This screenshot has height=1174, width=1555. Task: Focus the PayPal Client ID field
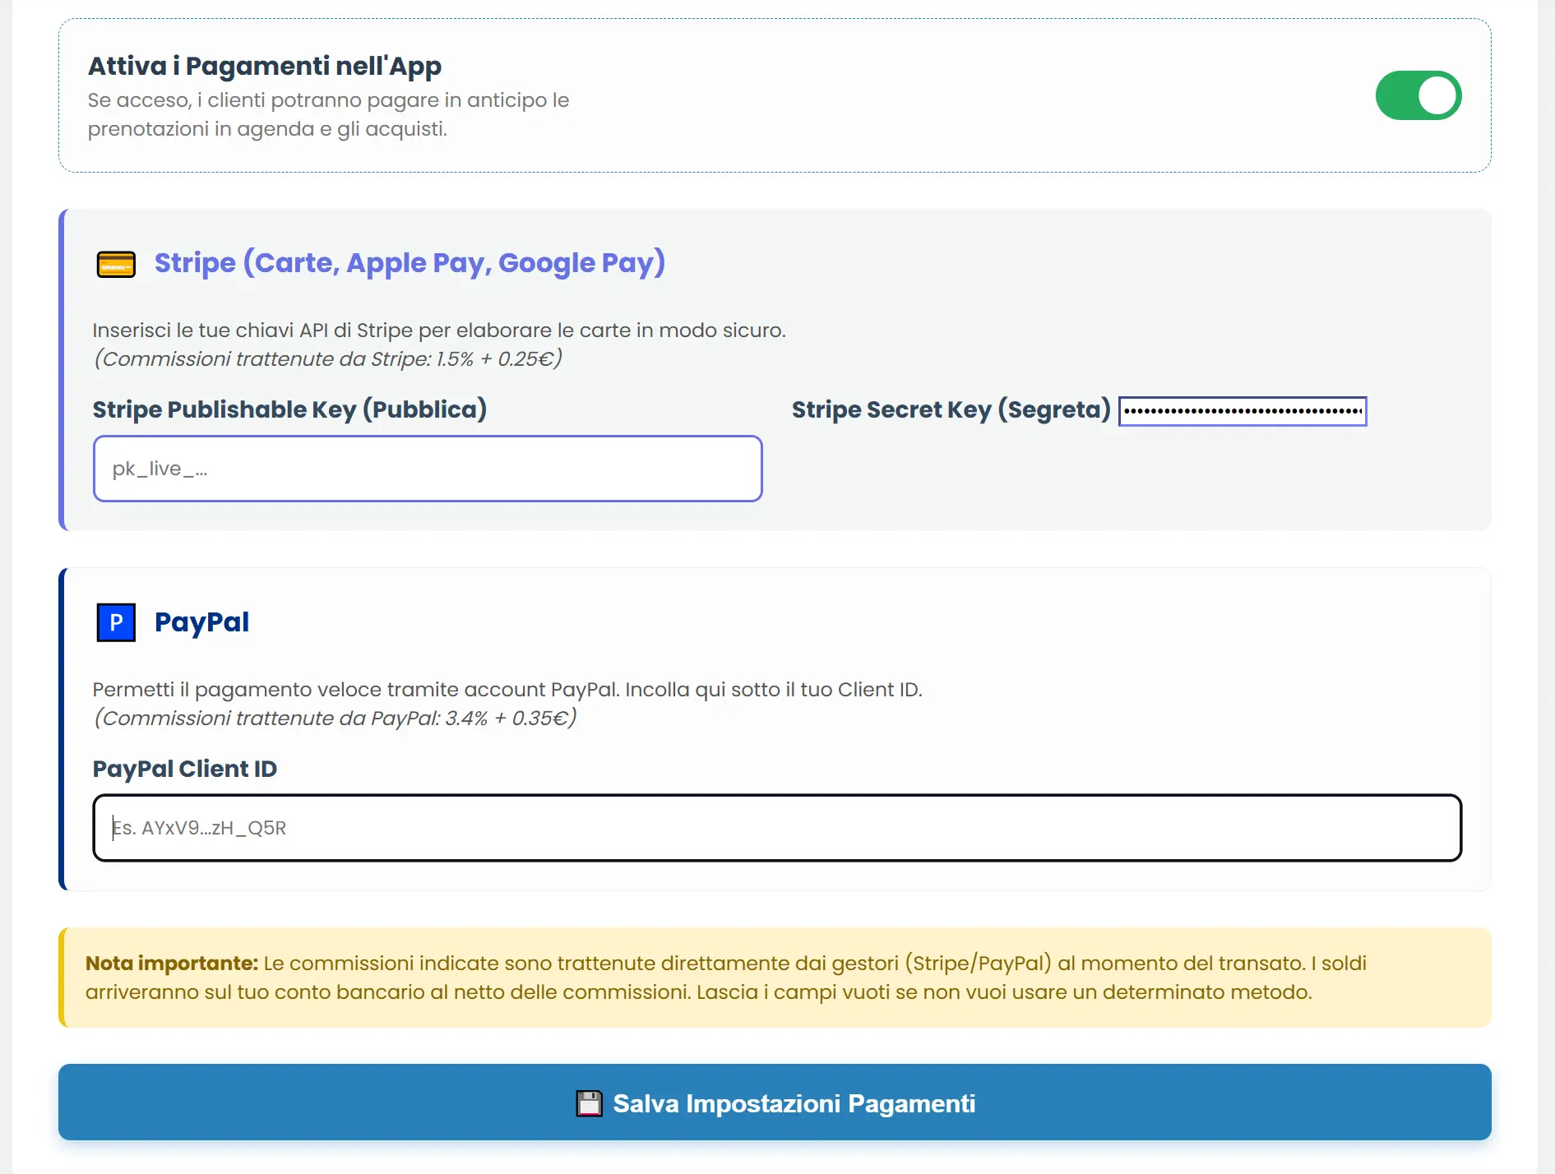point(777,828)
